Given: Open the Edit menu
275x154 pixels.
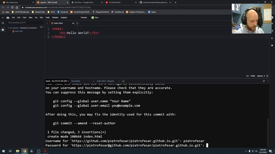Looking at the screenshot, I should (x=18, y=18).
